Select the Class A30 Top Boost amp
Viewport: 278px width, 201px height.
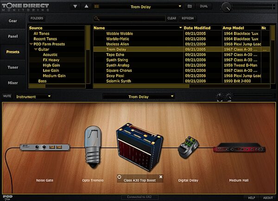139,147
